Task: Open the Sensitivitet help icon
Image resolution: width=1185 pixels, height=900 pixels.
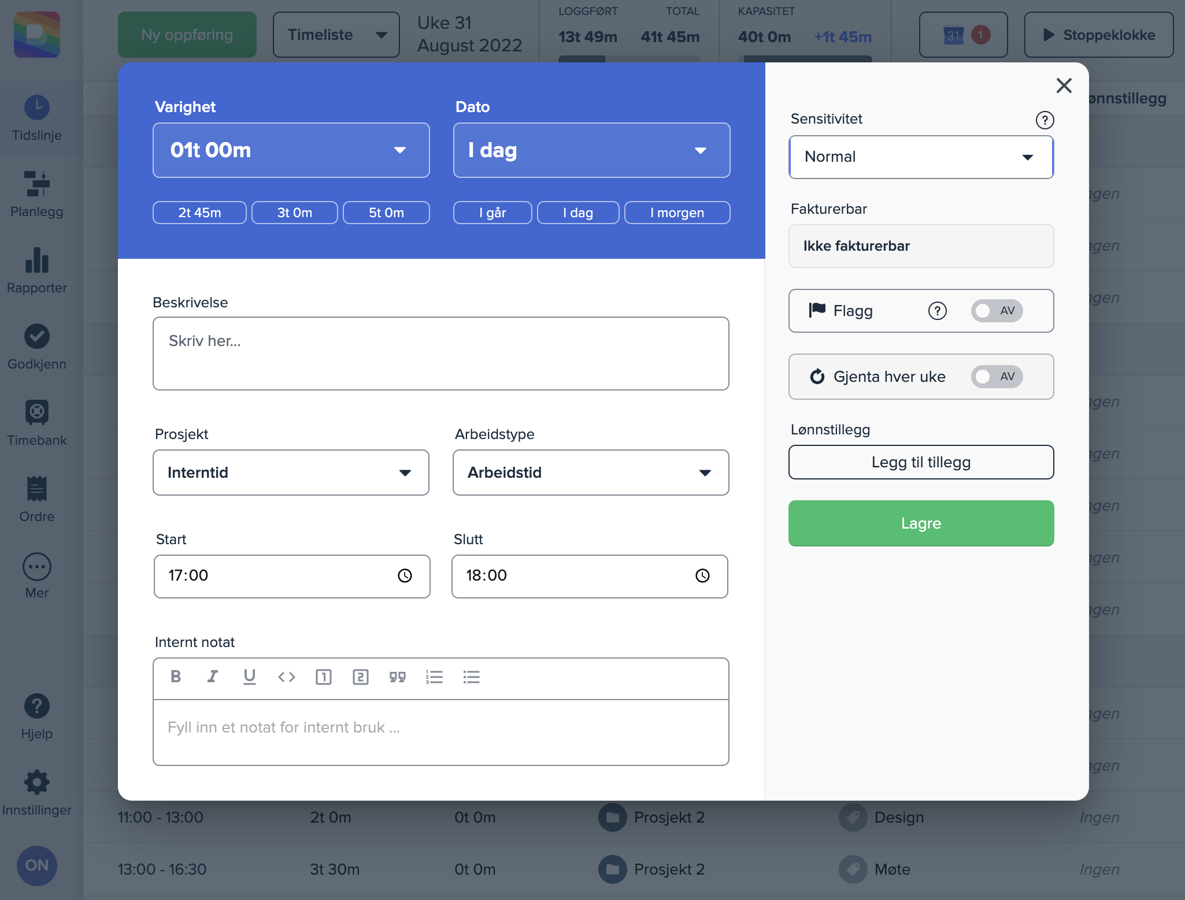Action: [x=1044, y=120]
